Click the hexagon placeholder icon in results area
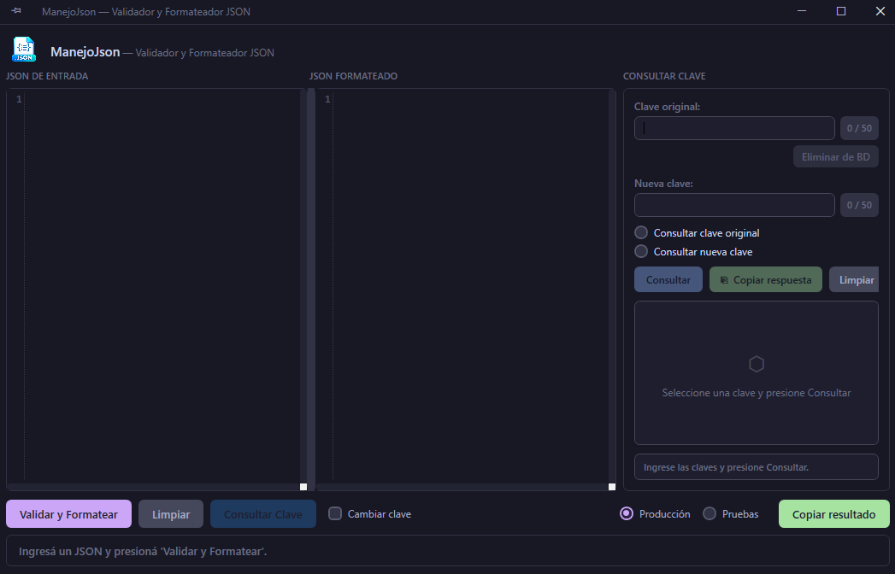Screen dimensions: 895x574 point(756,365)
